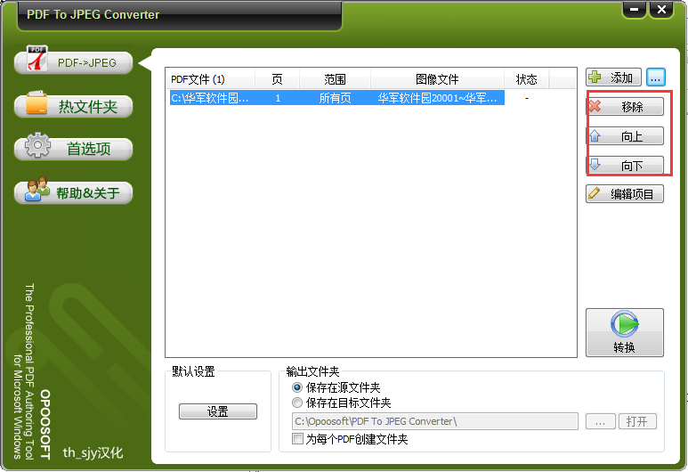Switch to the 首选项 preferences tab

click(x=73, y=149)
